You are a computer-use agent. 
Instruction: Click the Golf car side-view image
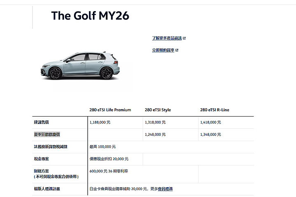80,66
